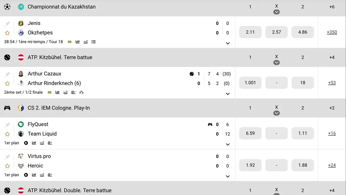346x195 pixels.
Task: Favorite the Cazaux vs Rinderknech match
Action: [x=7, y=83]
